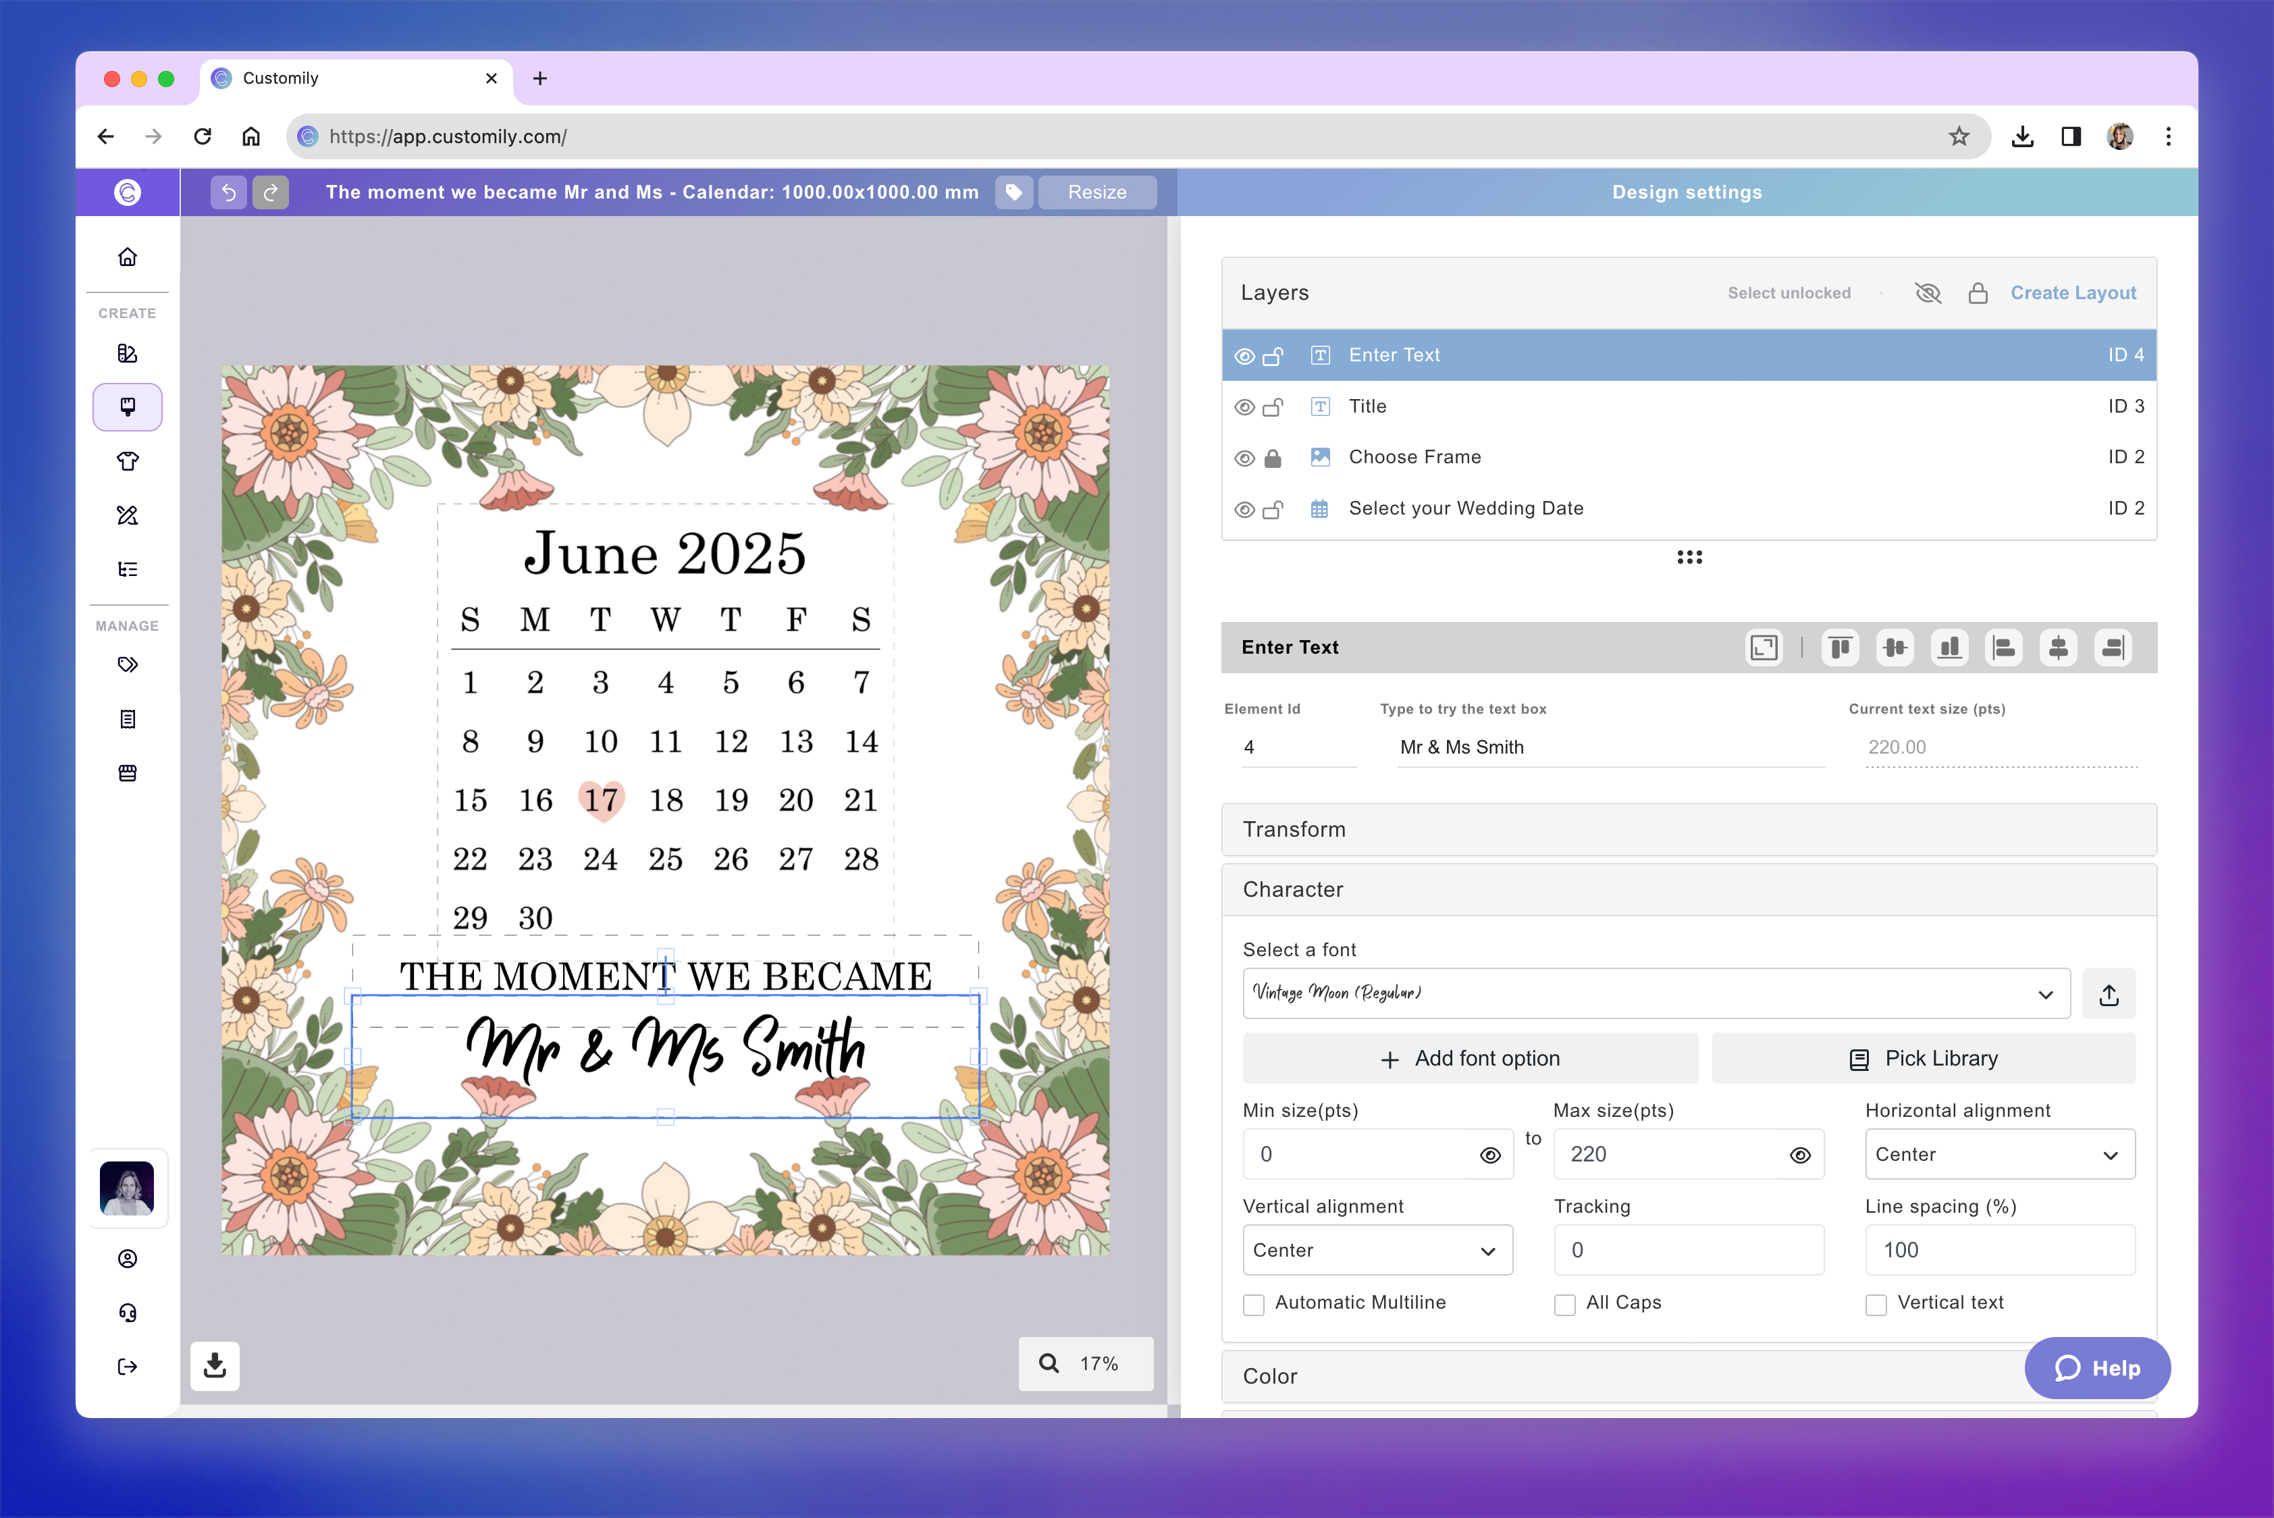2274x1518 pixels.
Task: Click the align right icon
Action: click(x=2113, y=647)
